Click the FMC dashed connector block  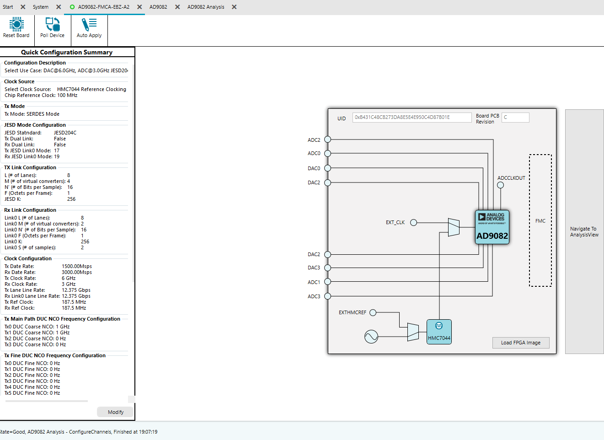point(540,220)
